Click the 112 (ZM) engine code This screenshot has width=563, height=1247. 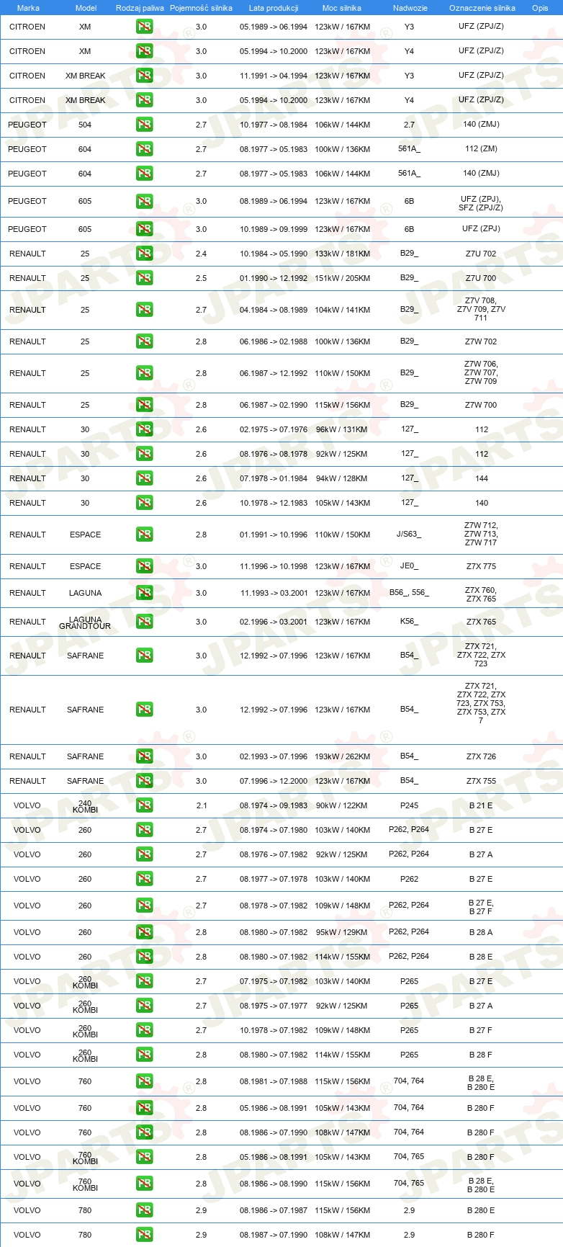481,149
